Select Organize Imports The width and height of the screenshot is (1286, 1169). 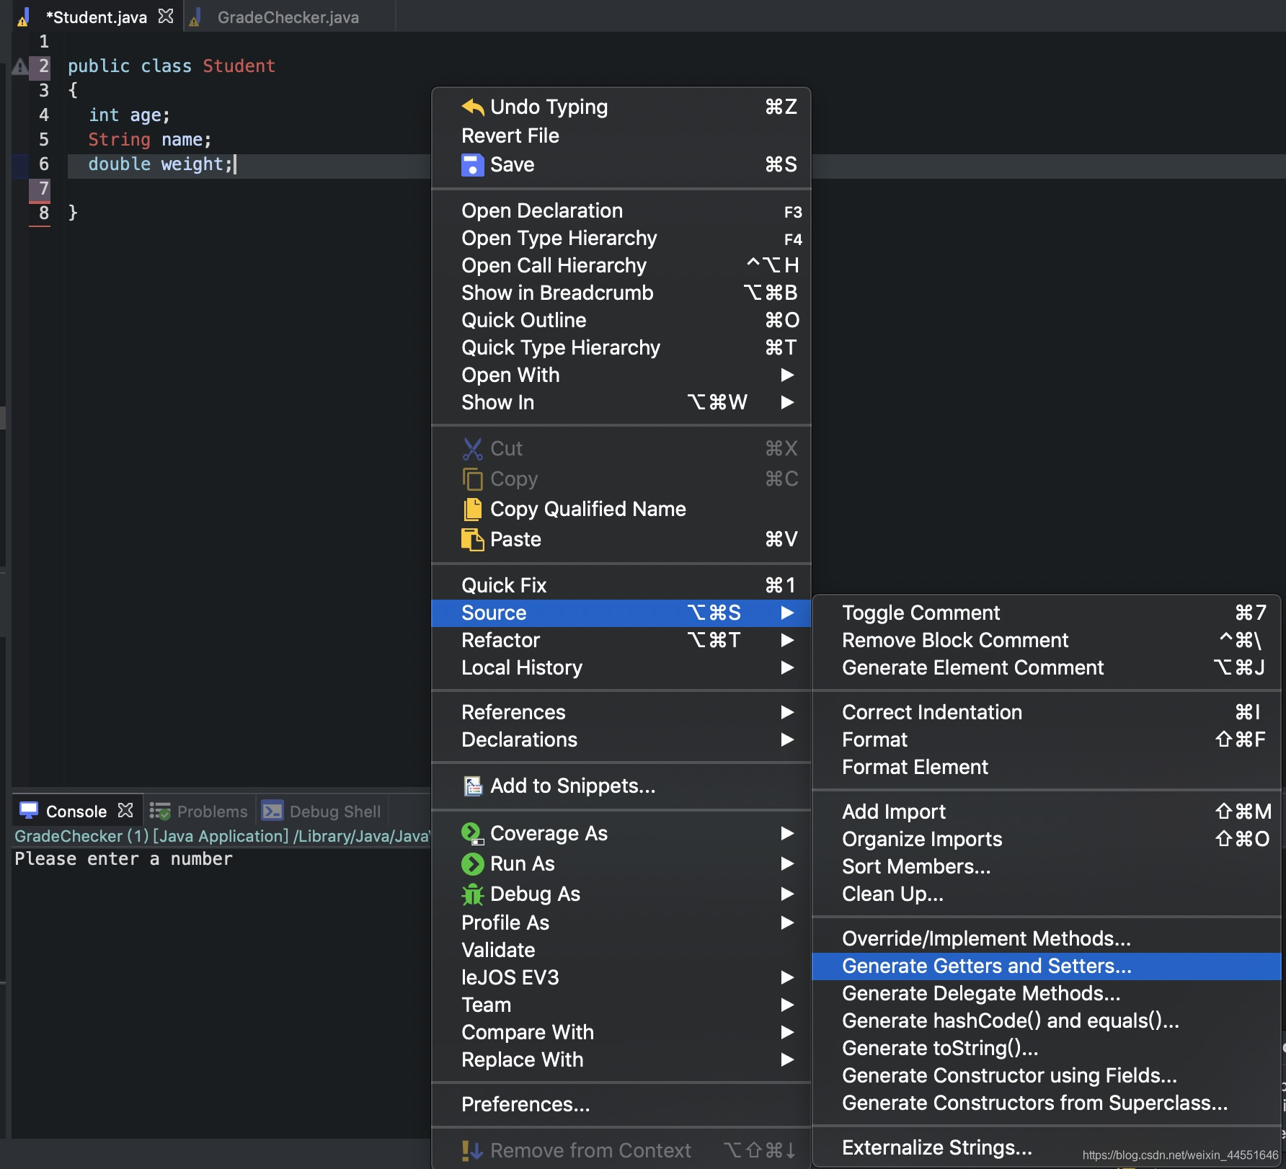coord(1046,840)
